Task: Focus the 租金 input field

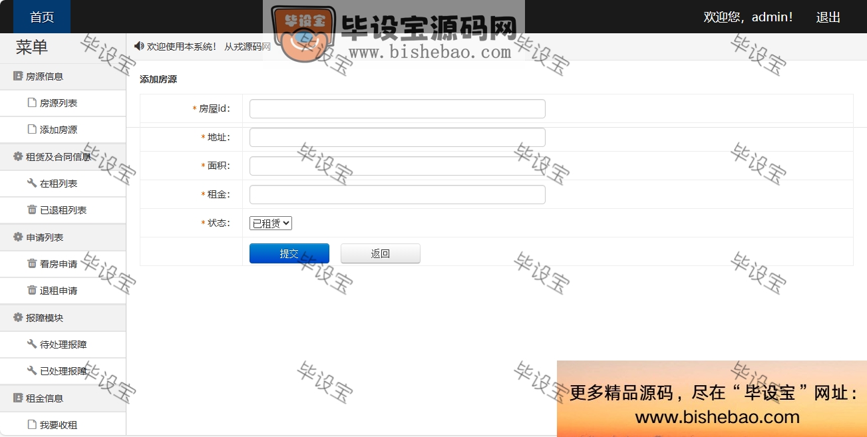Action: pyautogui.click(x=397, y=195)
